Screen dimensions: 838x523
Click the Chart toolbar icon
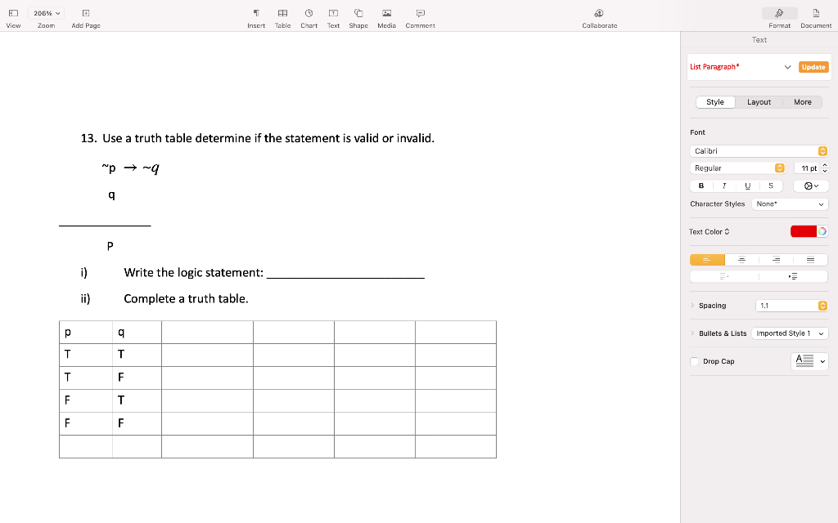click(x=309, y=16)
